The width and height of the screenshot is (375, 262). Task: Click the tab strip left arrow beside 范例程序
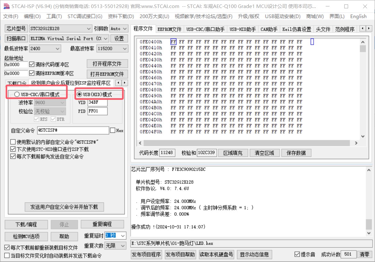pos(363,28)
